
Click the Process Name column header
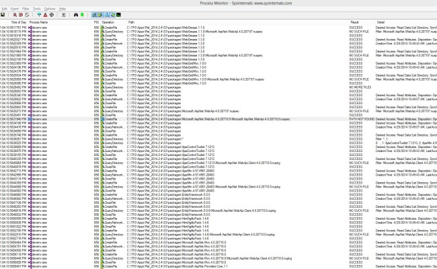click(x=38, y=22)
